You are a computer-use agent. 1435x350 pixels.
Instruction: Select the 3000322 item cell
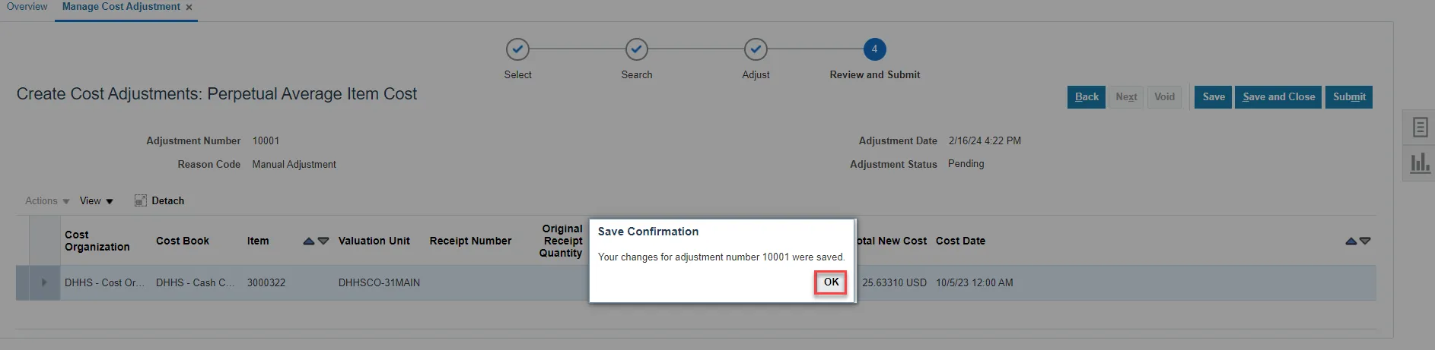coord(266,282)
